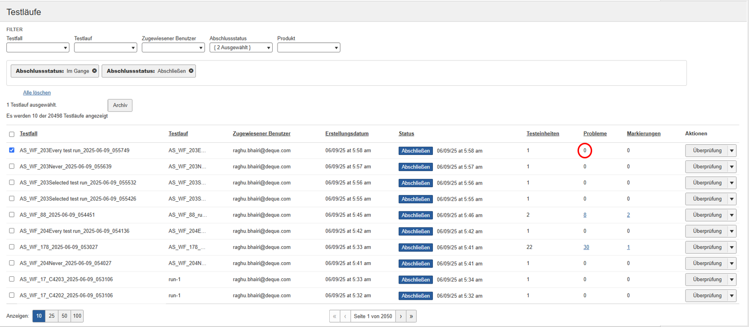Open the Produkt filter dropdown
The height and width of the screenshot is (327, 749).
[x=308, y=48]
